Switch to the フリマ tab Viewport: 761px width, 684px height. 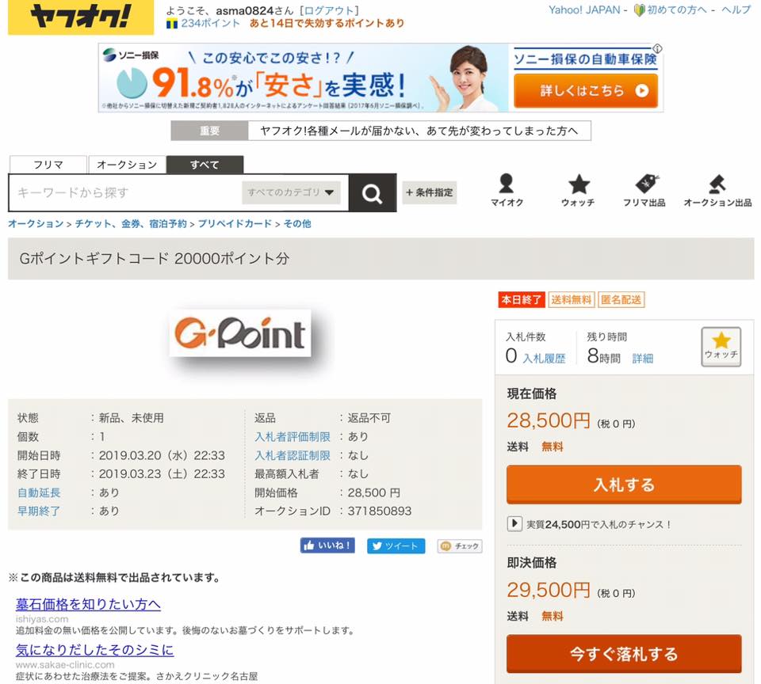48,165
